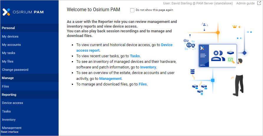Select Change password
This screenshot has width=263, height=136.
tap(15, 70)
